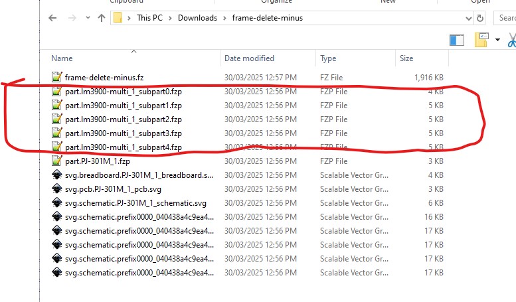Click the Forward navigation arrow
516x302 pixels.
(71, 18)
